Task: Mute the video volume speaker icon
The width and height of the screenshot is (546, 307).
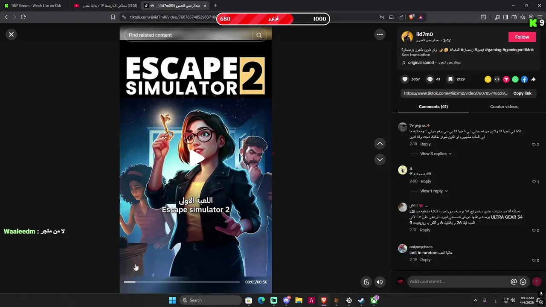Action: 380,282
